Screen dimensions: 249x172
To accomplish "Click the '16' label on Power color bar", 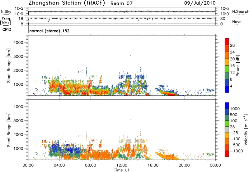I will click(x=232, y=66).
